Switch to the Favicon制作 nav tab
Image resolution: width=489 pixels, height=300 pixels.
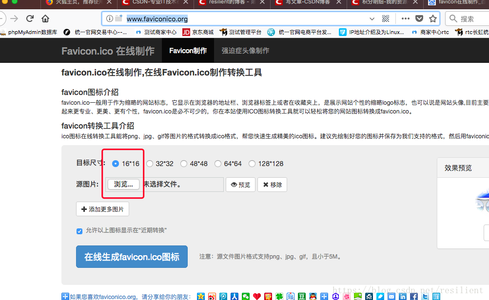point(188,51)
